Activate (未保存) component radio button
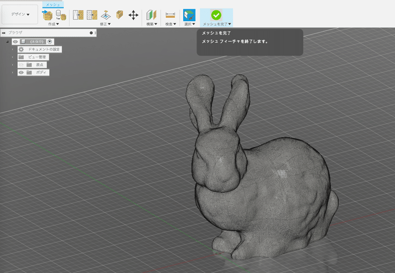This screenshot has width=395, height=273. [x=50, y=41]
